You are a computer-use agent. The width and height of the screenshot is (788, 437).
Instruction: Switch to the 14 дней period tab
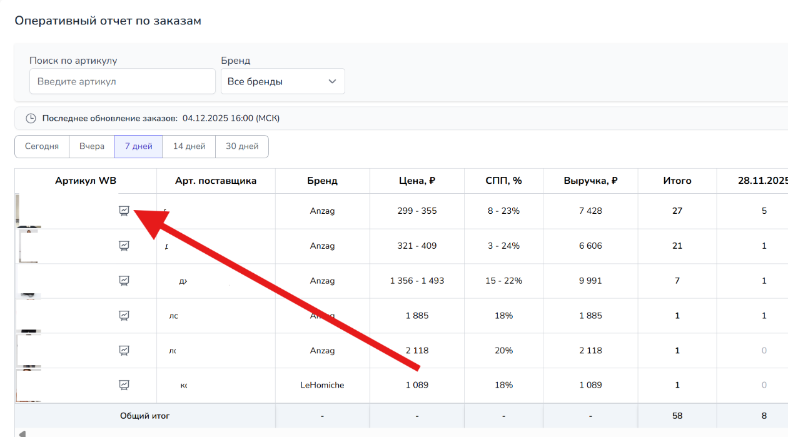tap(189, 146)
